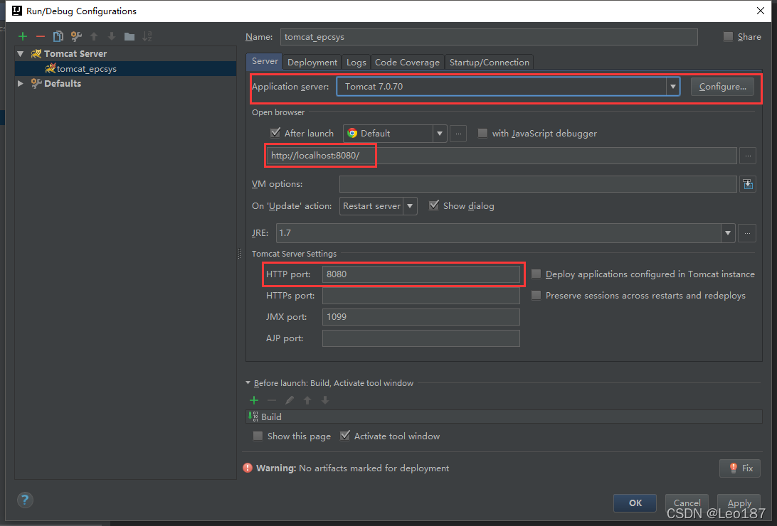This screenshot has height=526, width=777.
Task: Select tomcat_epcsys in the configuration tree
Action: coord(126,68)
